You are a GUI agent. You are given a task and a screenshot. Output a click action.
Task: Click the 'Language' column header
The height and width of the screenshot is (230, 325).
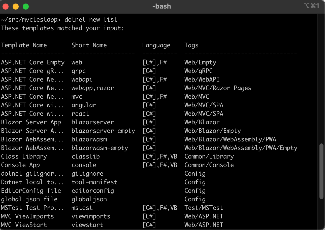pyautogui.click(x=156, y=45)
